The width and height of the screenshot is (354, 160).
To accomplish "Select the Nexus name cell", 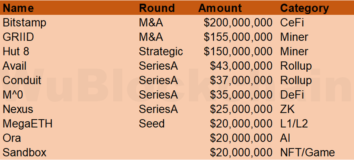I will pyautogui.click(x=18, y=109).
